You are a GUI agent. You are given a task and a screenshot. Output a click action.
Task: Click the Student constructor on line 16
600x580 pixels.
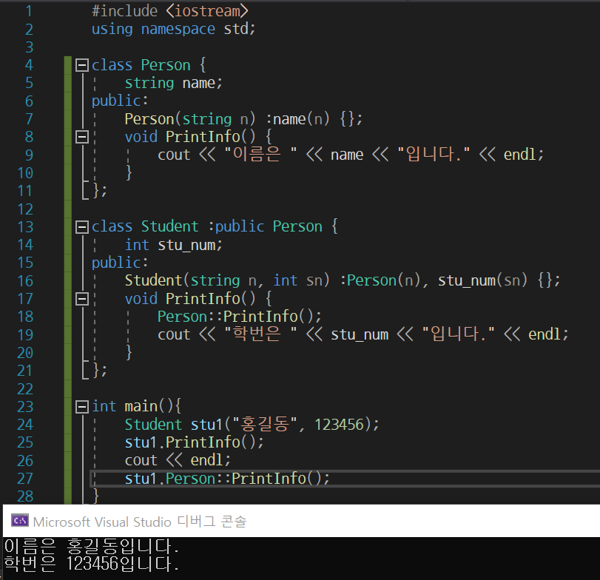coord(343,281)
